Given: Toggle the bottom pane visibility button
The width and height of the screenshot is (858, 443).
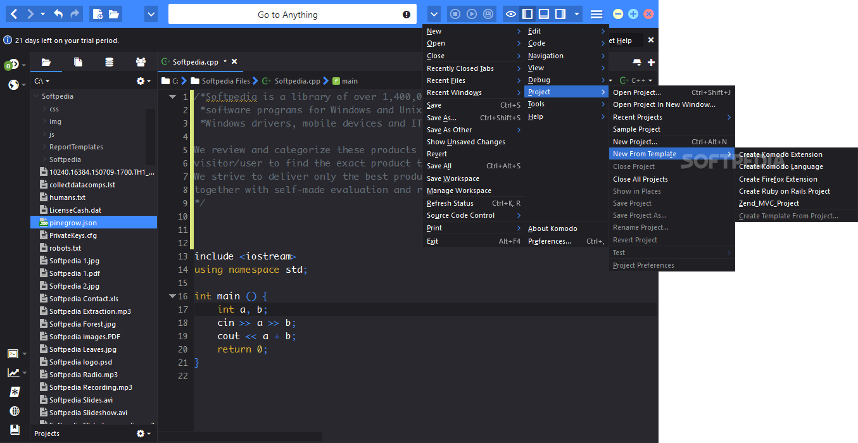Looking at the screenshot, I should tap(543, 14).
